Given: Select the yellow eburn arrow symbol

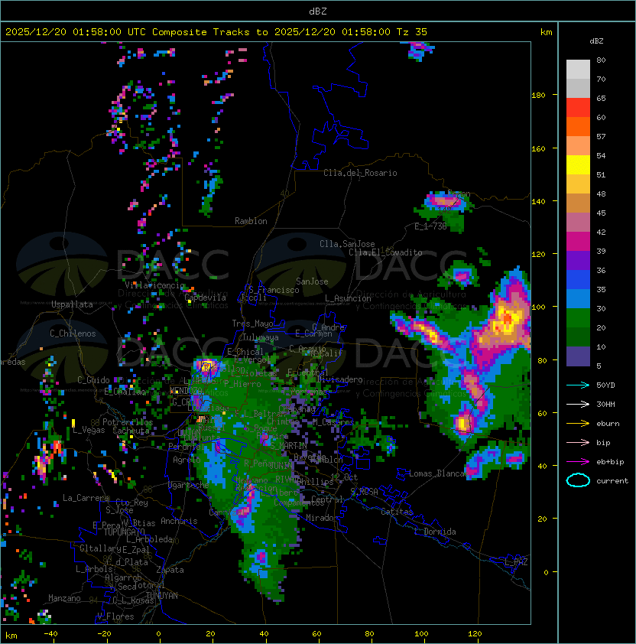Looking at the screenshot, I should click(x=578, y=424).
